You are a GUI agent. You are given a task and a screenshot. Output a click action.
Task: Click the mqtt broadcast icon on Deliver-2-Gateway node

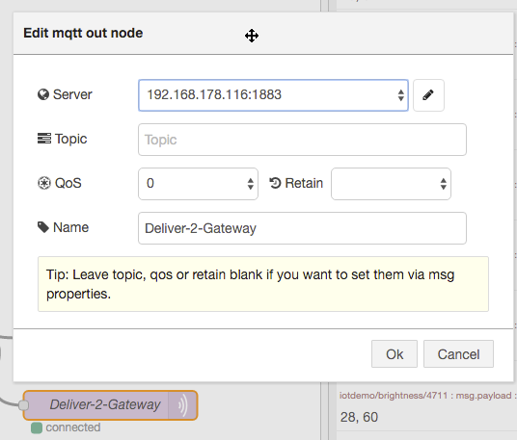(x=182, y=405)
